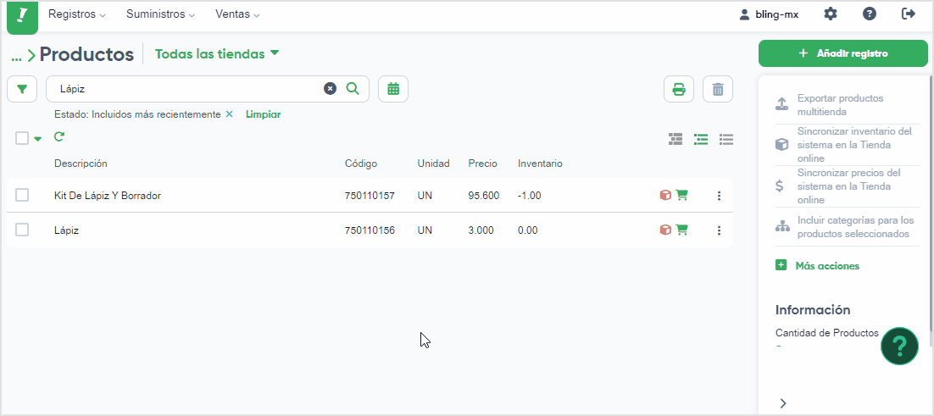Click the shopping cart icon for Lápiz
The width and height of the screenshot is (934, 416).
click(682, 230)
